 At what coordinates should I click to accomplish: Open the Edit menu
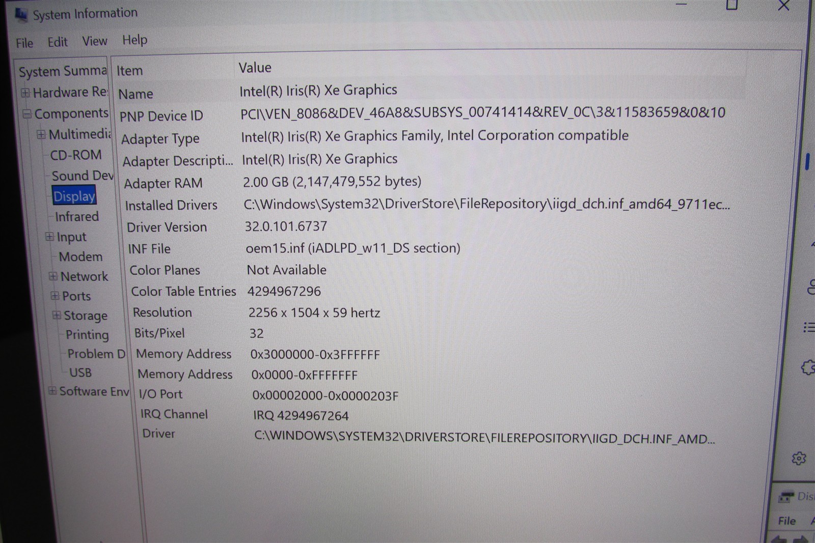tap(58, 42)
